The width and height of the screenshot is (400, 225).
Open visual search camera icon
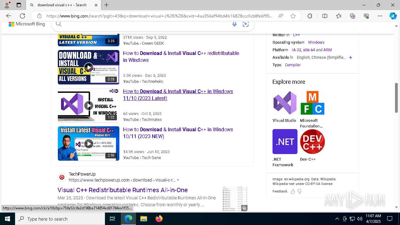[x=246, y=24]
